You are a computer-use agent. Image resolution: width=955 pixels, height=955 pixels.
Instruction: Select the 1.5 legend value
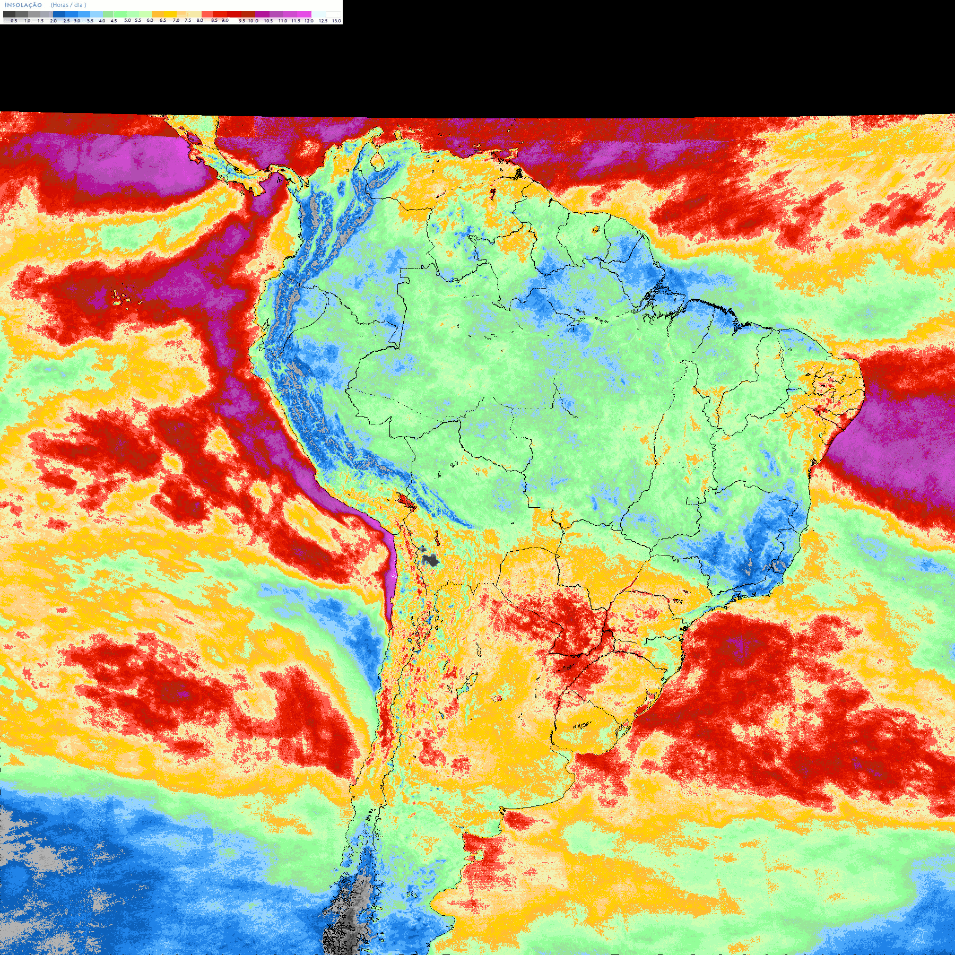click(x=40, y=21)
